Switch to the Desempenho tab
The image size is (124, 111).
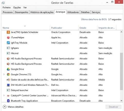coord(22,12)
